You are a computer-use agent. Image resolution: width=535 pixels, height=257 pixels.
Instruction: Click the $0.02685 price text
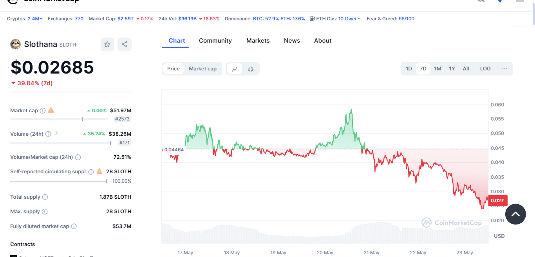(x=52, y=67)
